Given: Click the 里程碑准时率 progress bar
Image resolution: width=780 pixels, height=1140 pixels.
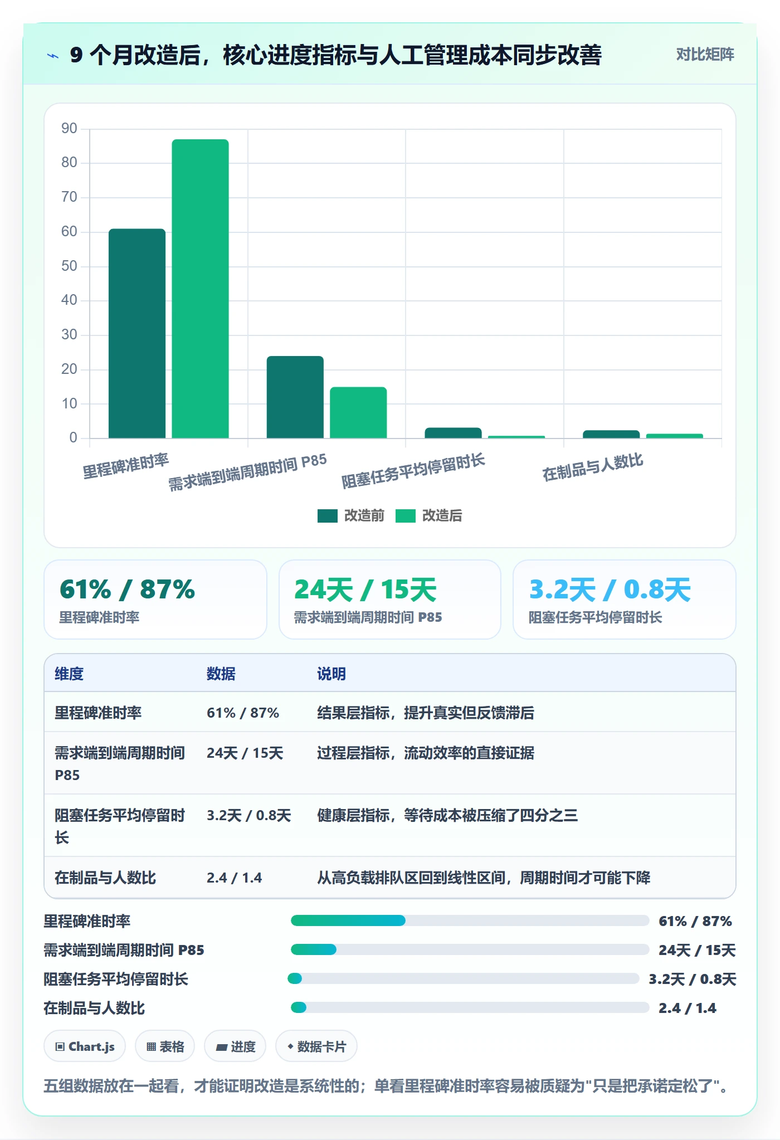Looking at the screenshot, I should click(470, 920).
